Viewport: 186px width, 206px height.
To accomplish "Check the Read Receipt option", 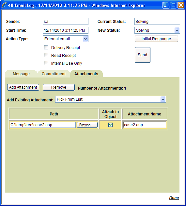I will (46, 55).
